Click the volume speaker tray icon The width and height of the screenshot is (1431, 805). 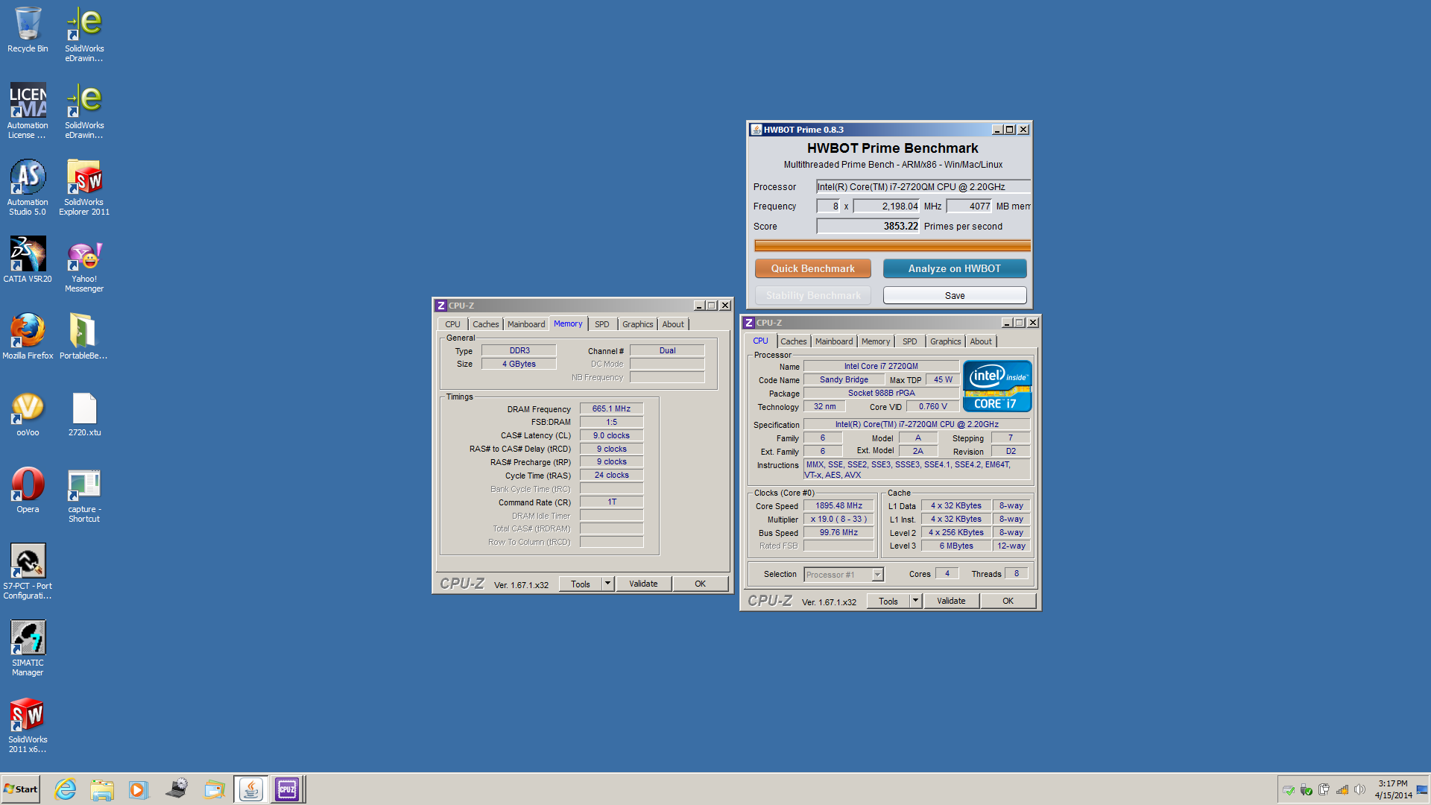point(1359,789)
